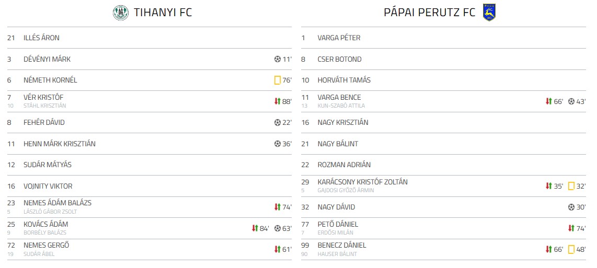The image size is (597, 268).
Task: Click the yellow card next to Németh Kornél
Action: (278, 80)
